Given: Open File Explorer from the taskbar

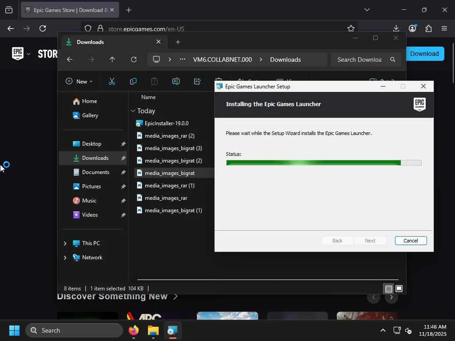Looking at the screenshot, I should click(x=153, y=330).
